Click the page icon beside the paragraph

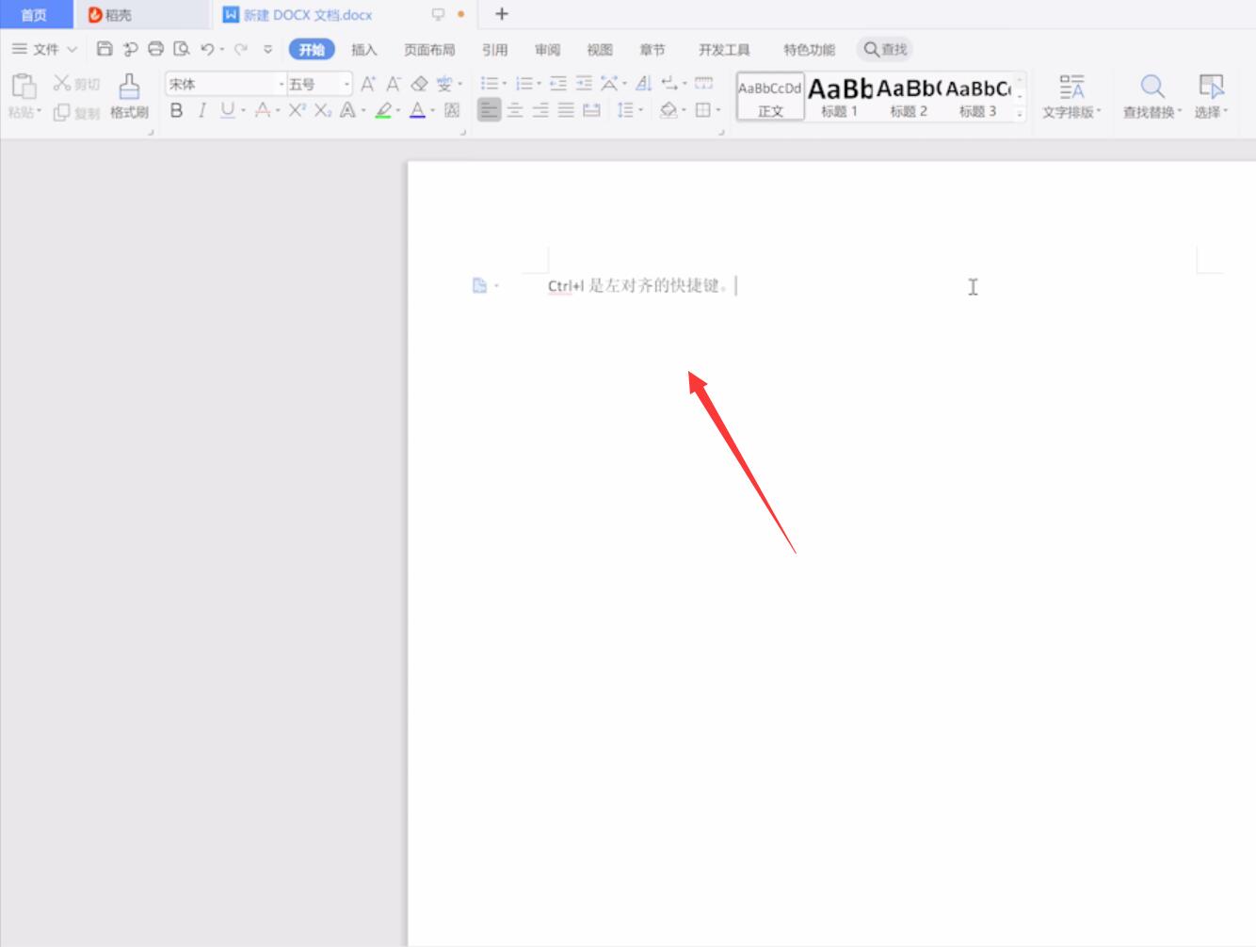[x=479, y=285]
